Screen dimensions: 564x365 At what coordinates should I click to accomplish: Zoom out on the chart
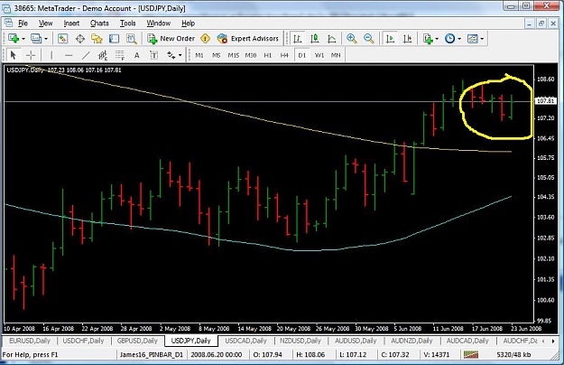tap(369, 39)
